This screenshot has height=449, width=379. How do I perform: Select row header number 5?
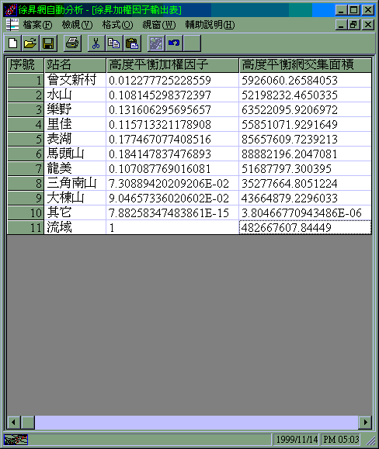point(26,139)
